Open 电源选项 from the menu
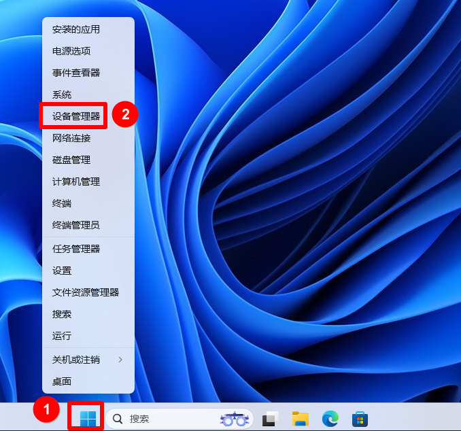This screenshot has width=461, height=431. pos(88,51)
